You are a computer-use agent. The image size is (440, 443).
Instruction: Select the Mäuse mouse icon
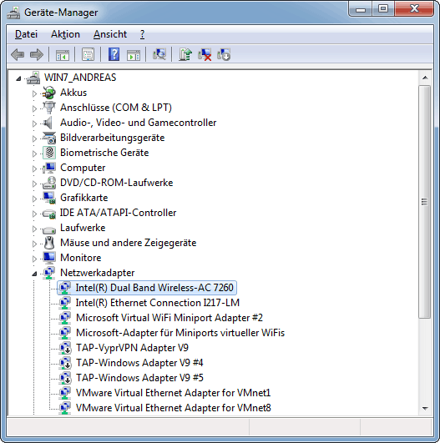click(x=49, y=243)
